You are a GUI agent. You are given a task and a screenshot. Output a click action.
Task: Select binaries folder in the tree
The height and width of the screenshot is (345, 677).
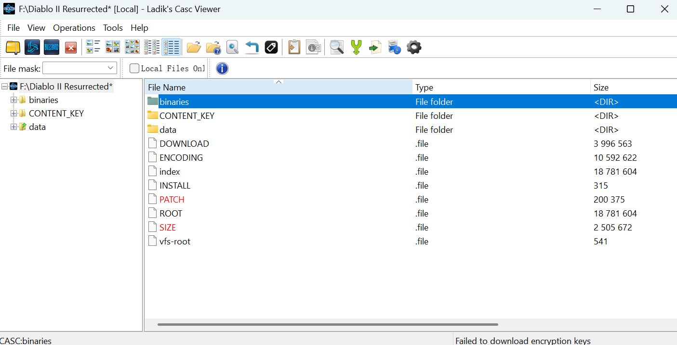43,100
